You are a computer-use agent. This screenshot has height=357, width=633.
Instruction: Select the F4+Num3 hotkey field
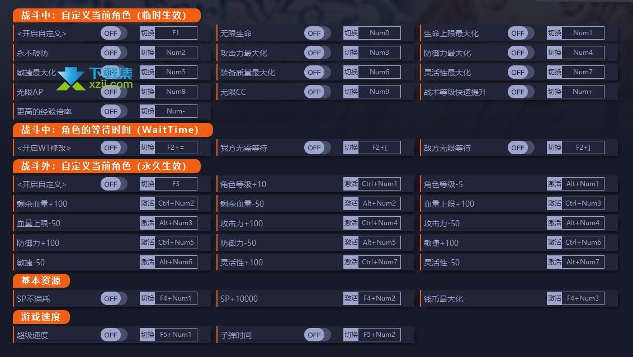tap(583, 298)
